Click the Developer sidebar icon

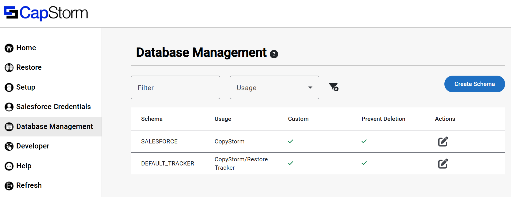tap(9, 146)
